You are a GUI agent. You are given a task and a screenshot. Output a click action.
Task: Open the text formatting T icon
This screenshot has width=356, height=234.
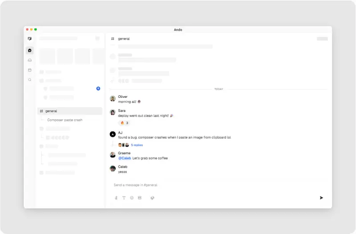pos(124,198)
